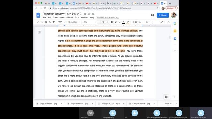Open Tasks in the side panel
The image size is (212, 119).
tap(175, 39)
